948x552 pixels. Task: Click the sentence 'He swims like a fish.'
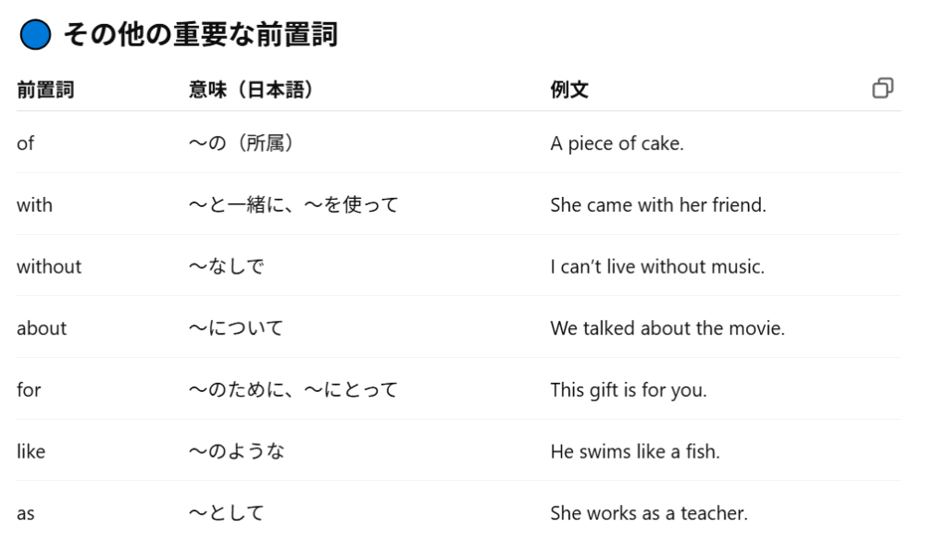(635, 452)
